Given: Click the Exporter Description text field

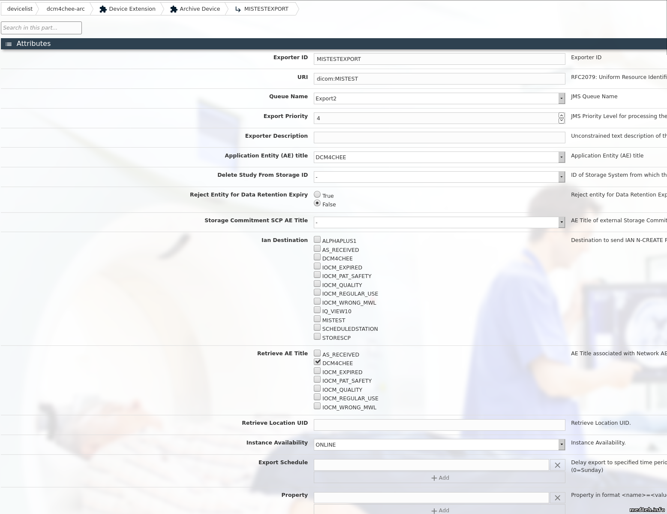Looking at the screenshot, I should click(439, 138).
